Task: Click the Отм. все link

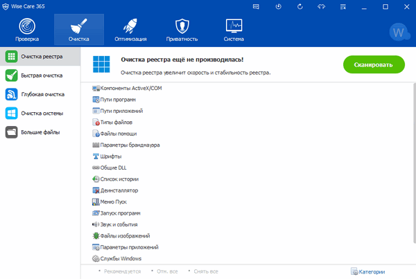Action: point(169,272)
